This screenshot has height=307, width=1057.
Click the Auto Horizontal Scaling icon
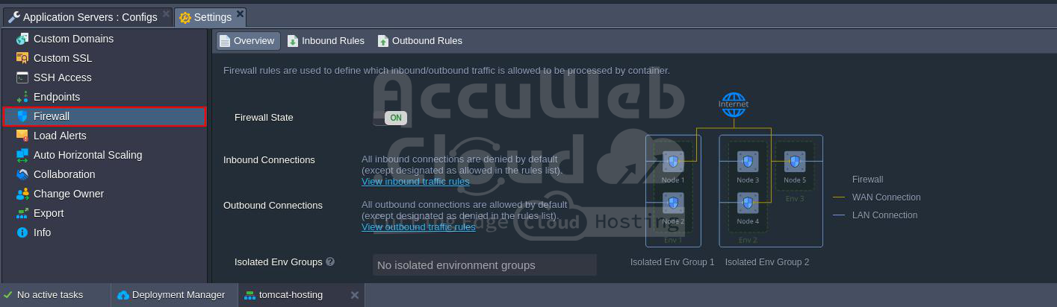click(x=22, y=155)
